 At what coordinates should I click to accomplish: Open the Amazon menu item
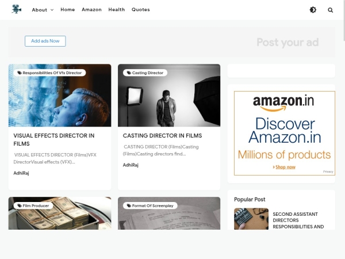tap(91, 10)
